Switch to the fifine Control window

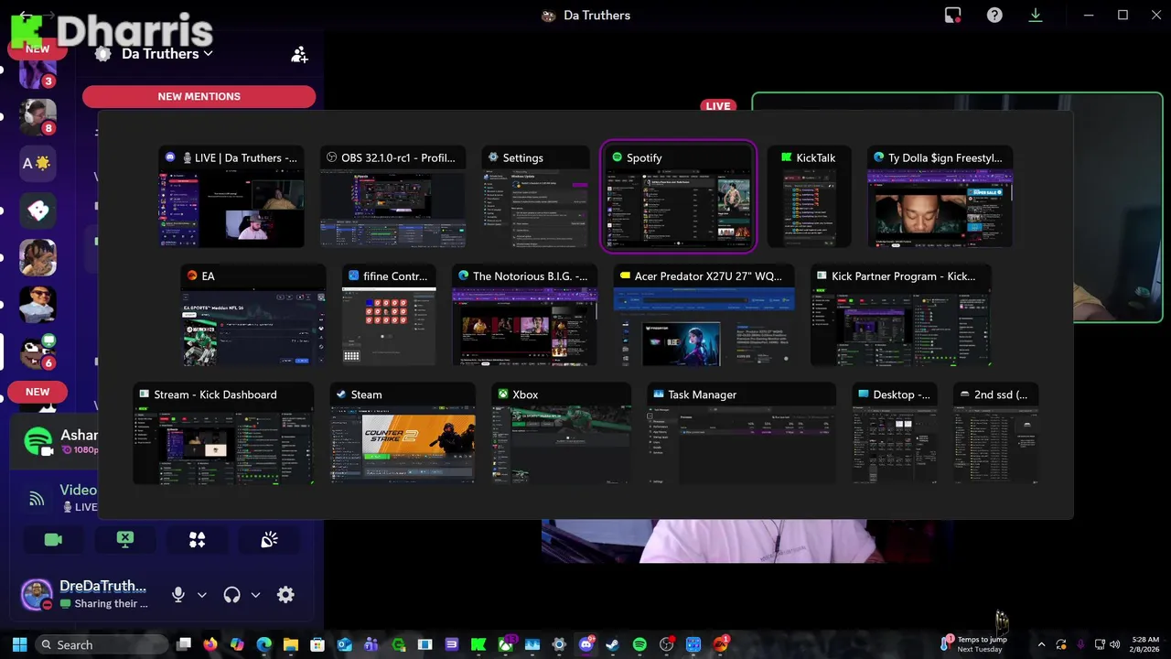click(389, 315)
